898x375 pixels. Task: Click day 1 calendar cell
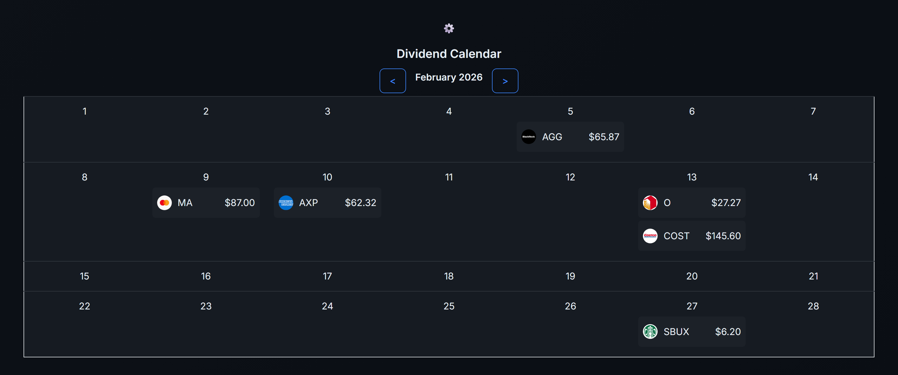[x=84, y=111]
